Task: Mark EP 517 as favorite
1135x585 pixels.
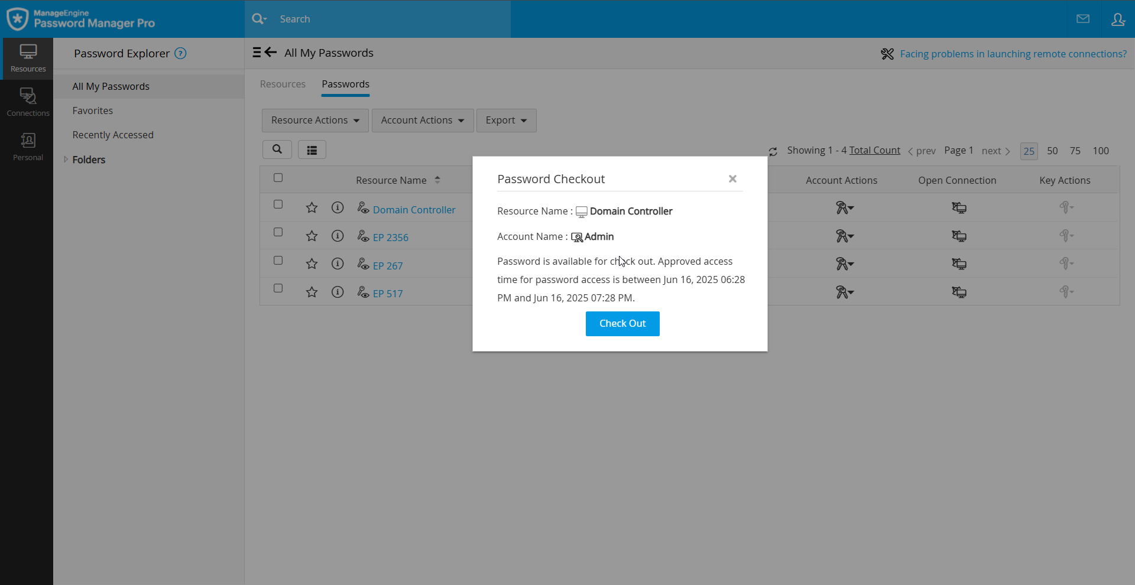Action: point(312,292)
